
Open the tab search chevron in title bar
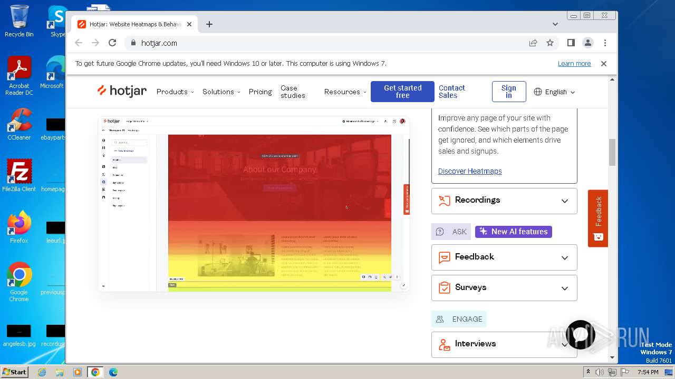[x=555, y=24]
